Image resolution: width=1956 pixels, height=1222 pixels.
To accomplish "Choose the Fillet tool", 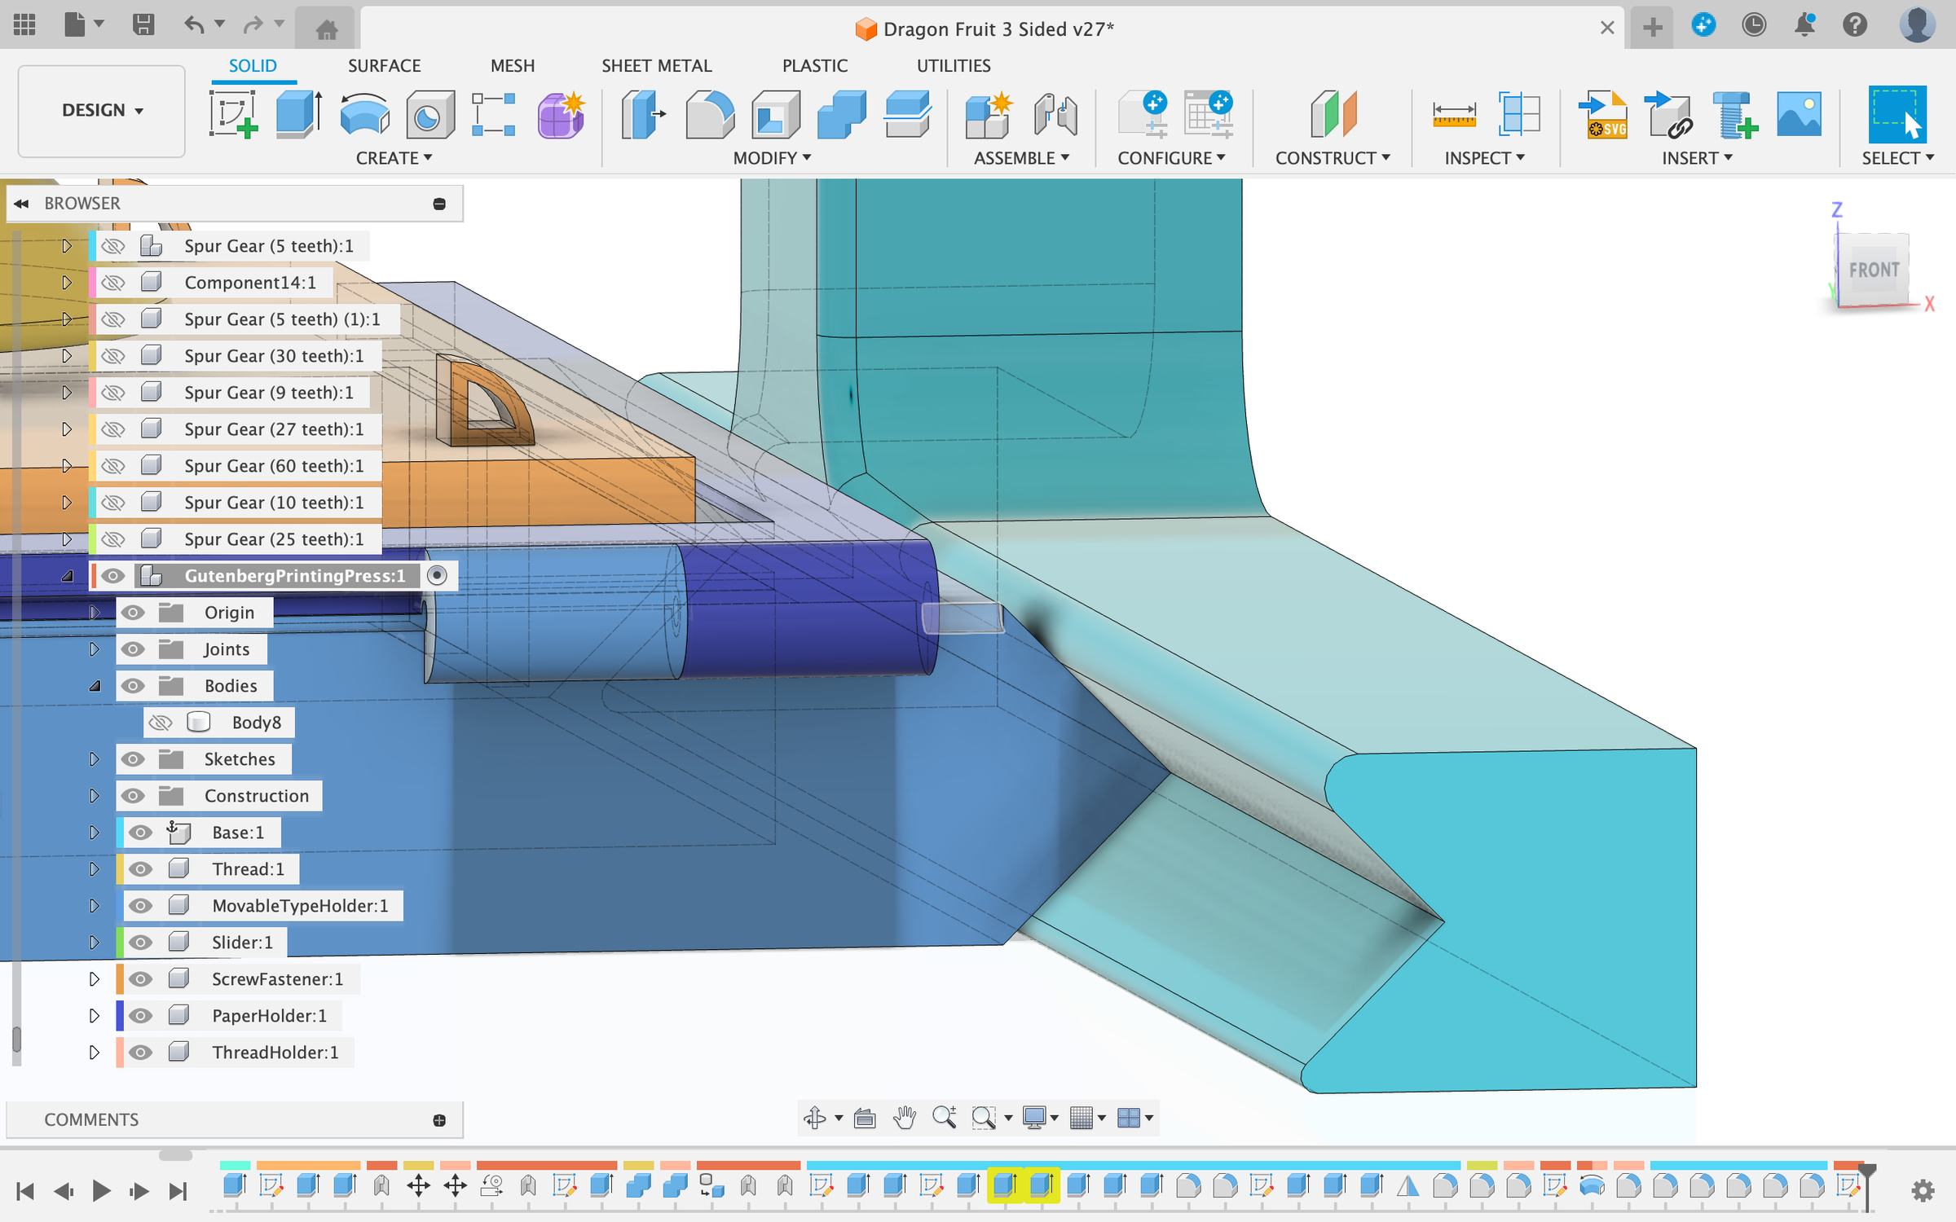I will [709, 114].
